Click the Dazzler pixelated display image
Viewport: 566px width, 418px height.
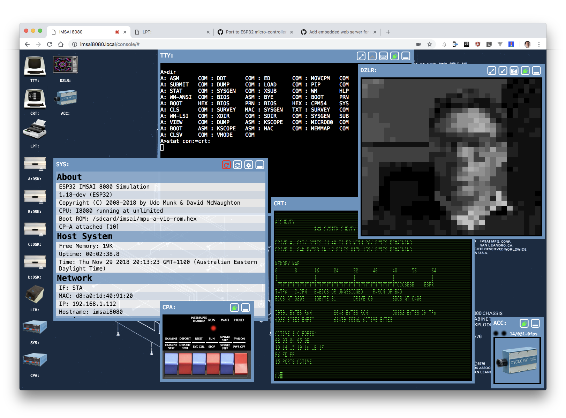click(x=451, y=157)
